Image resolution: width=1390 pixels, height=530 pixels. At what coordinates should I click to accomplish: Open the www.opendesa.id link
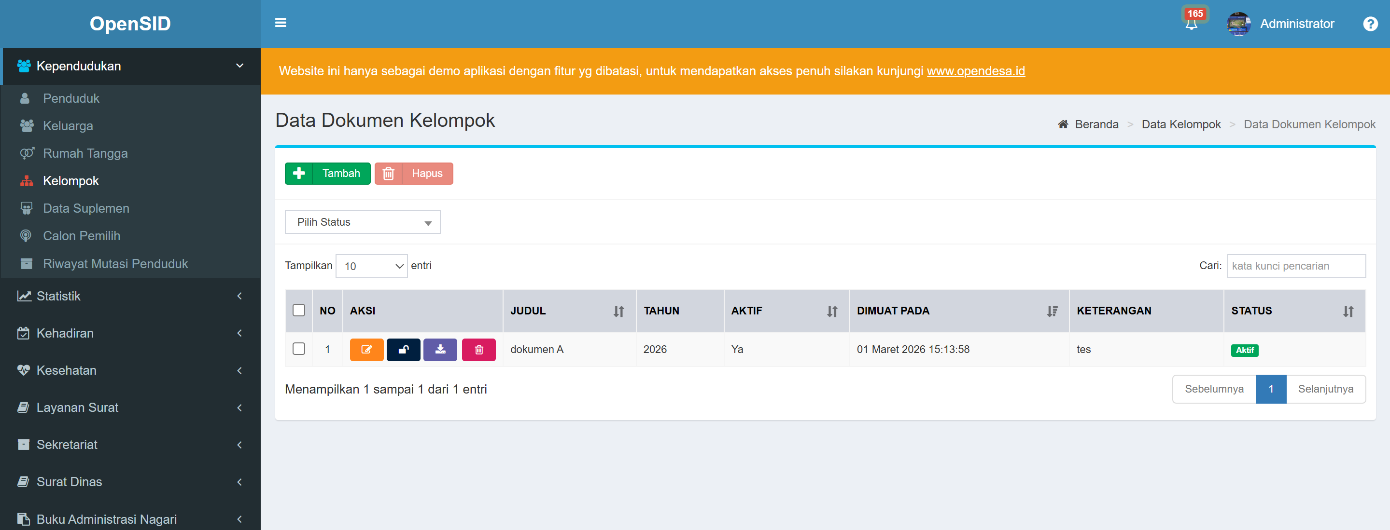(976, 70)
